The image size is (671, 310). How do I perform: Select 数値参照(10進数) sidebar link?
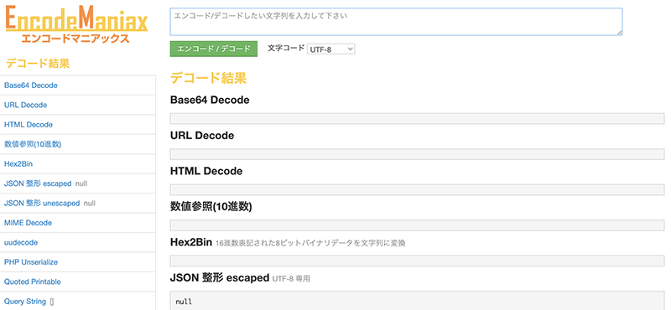pyautogui.click(x=33, y=144)
